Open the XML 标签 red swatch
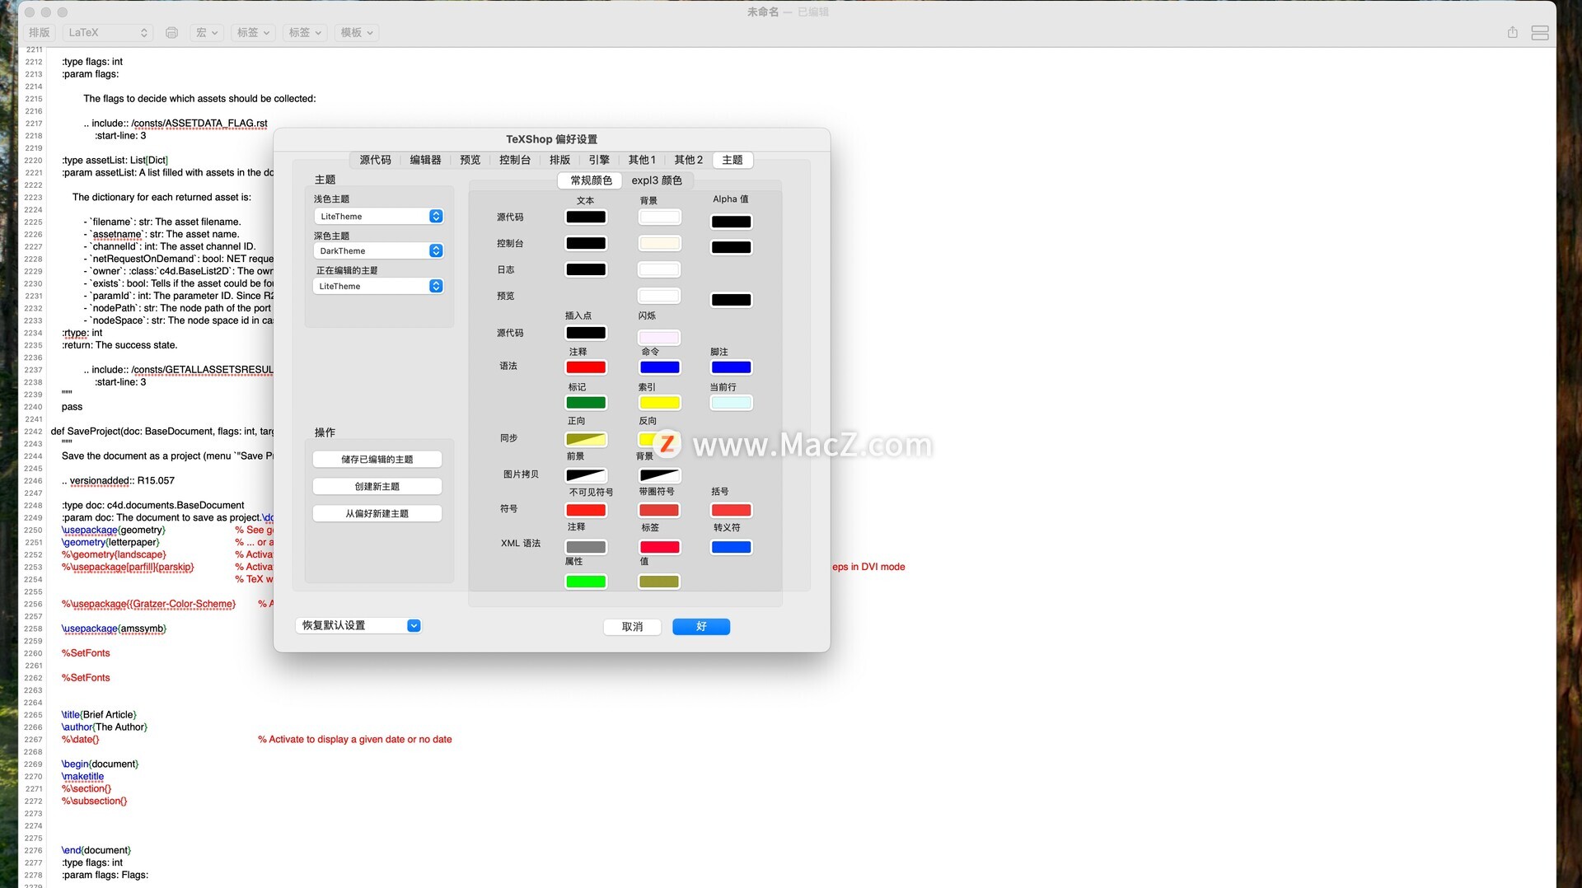The image size is (1582, 888). pyautogui.click(x=659, y=548)
